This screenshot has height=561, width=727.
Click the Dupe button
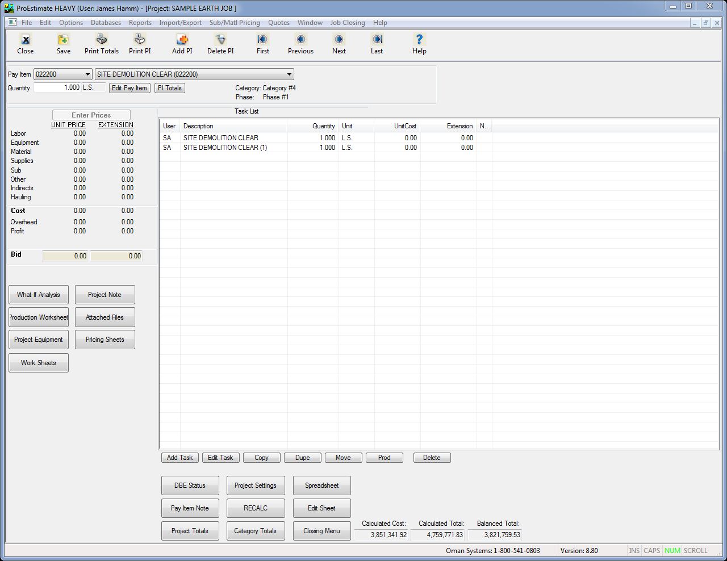pos(303,458)
